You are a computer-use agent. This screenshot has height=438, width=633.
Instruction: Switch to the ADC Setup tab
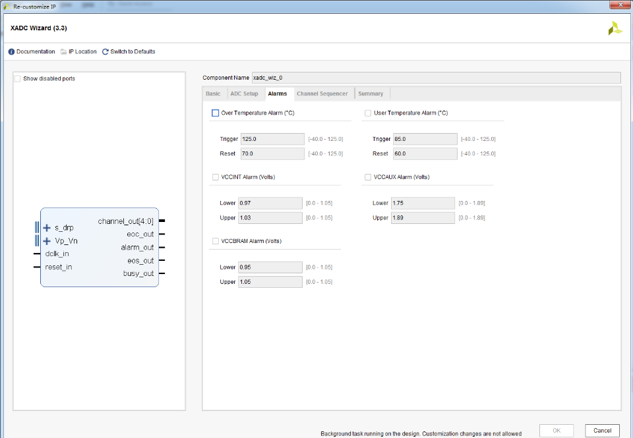click(x=244, y=94)
